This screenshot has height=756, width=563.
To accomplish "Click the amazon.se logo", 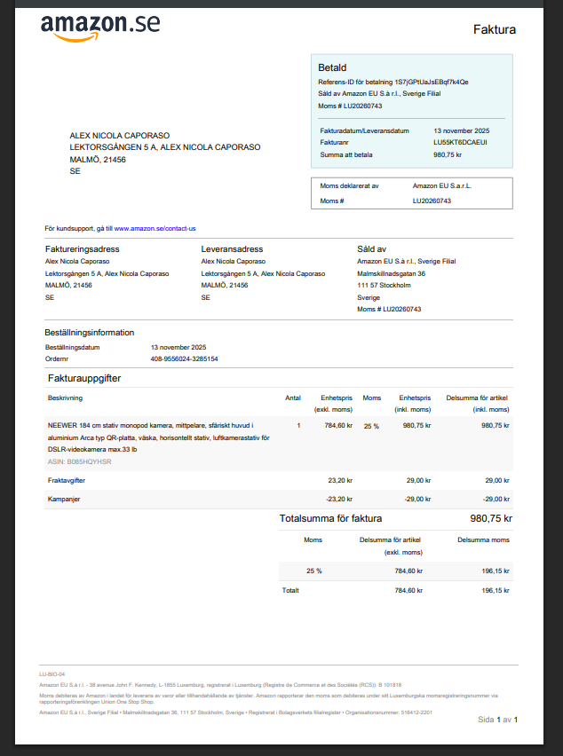I will click(100, 28).
